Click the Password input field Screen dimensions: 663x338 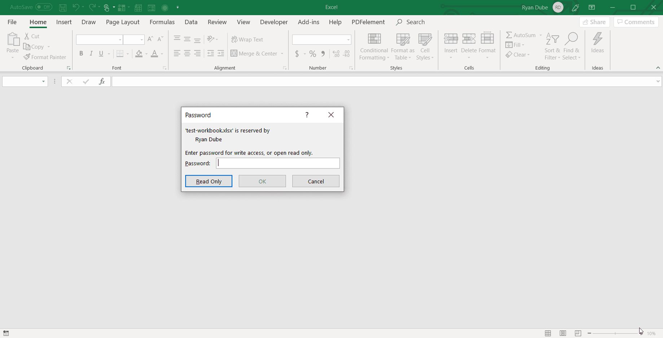[x=278, y=163]
